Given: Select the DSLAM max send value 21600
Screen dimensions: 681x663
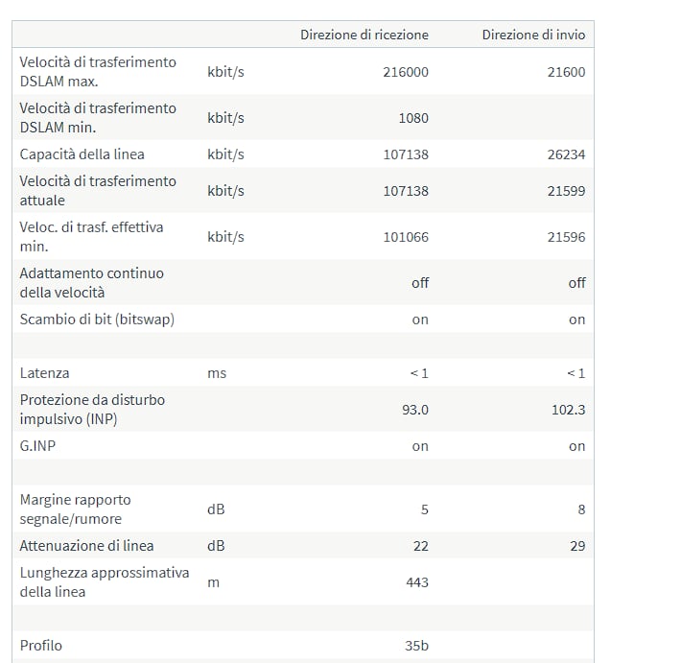Looking at the screenshot, I should tap(566, 72).
